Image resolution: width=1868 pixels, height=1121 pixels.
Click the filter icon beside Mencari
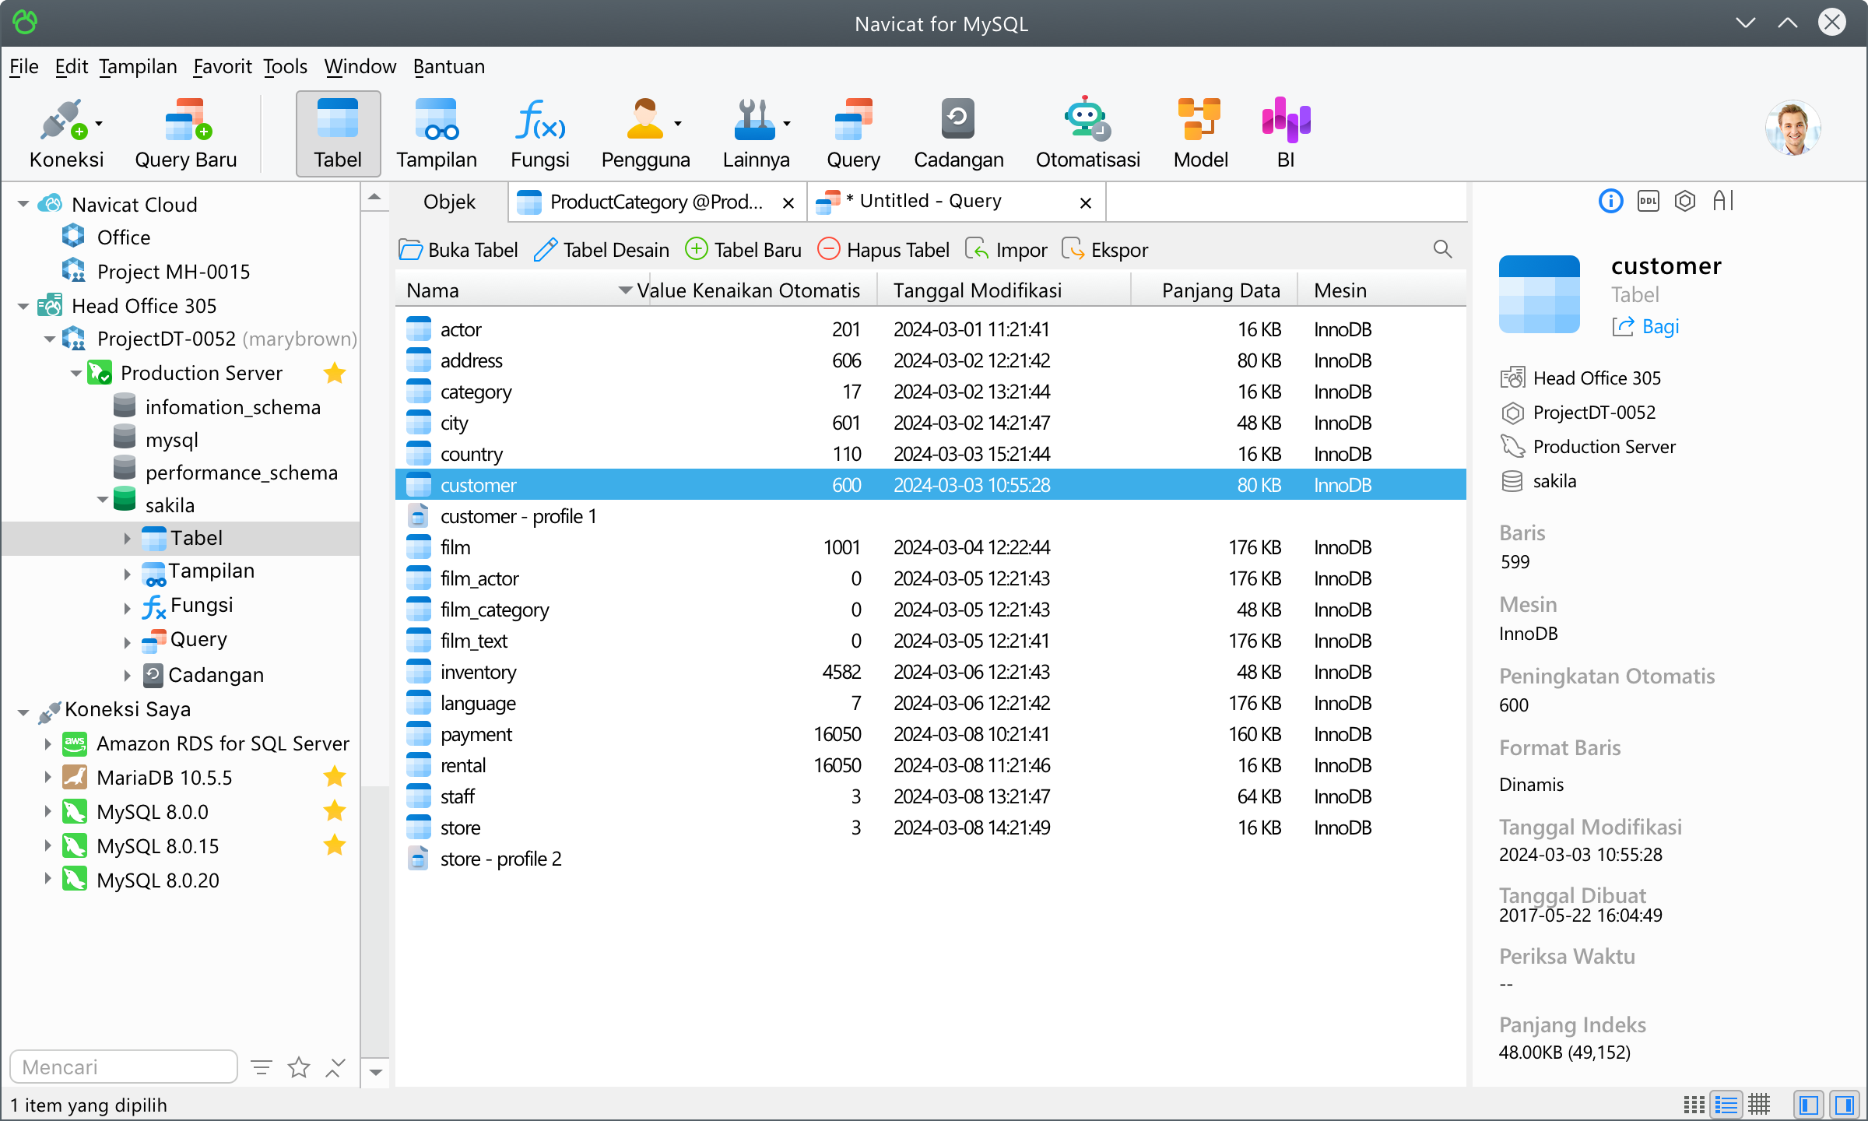coord(262,1067)
